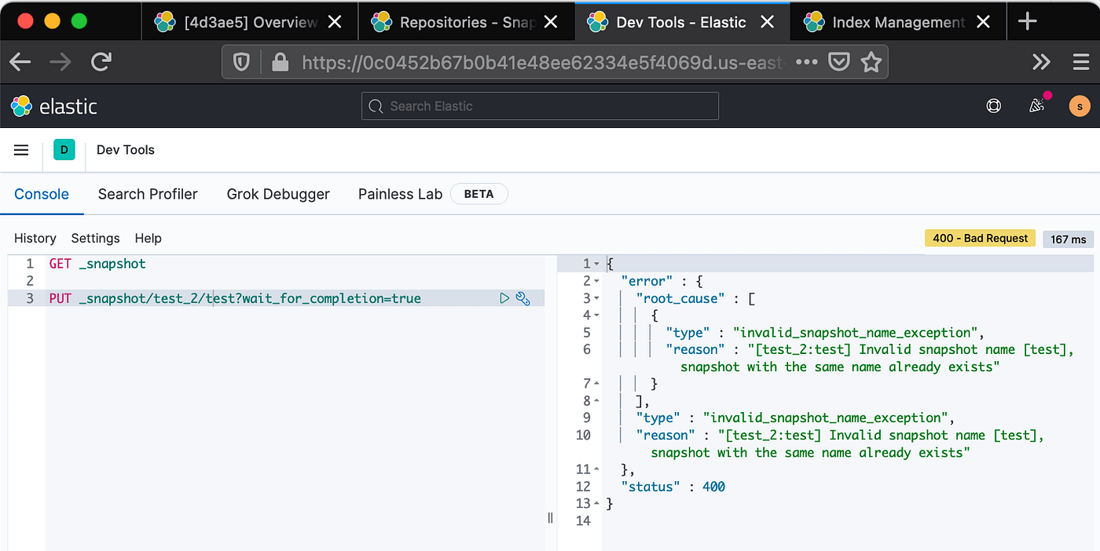This screenshot has width=1100, height=551.
Task: Open the console Settings
Action: tap(95, 238)
